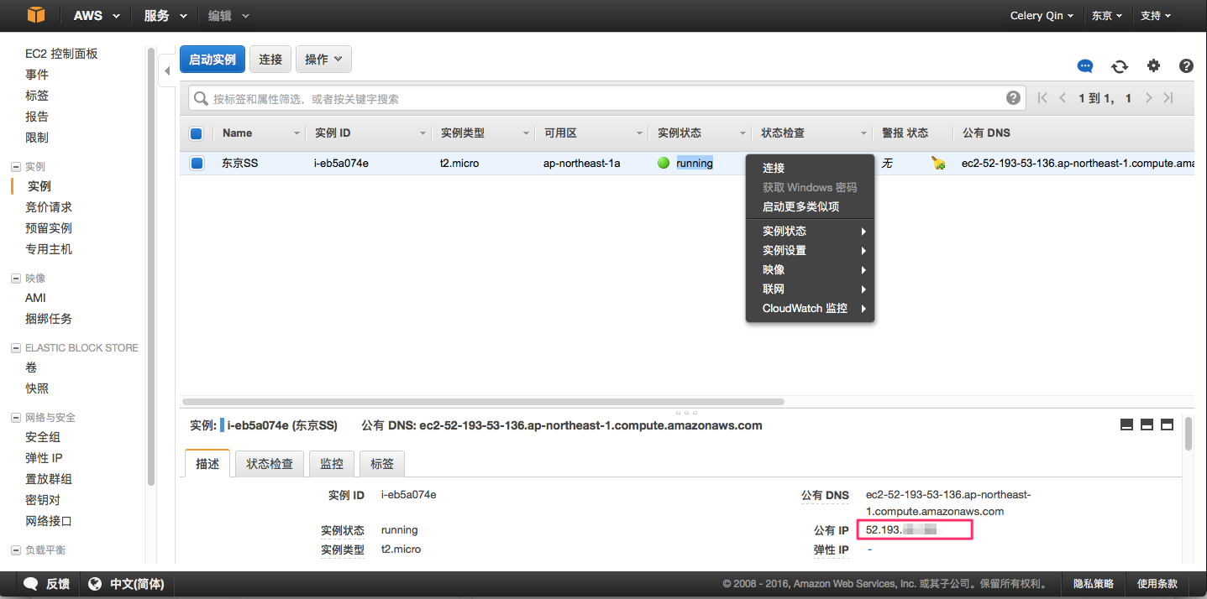Go to first page of results
1207x599 pixels.
coord(1042,98)
